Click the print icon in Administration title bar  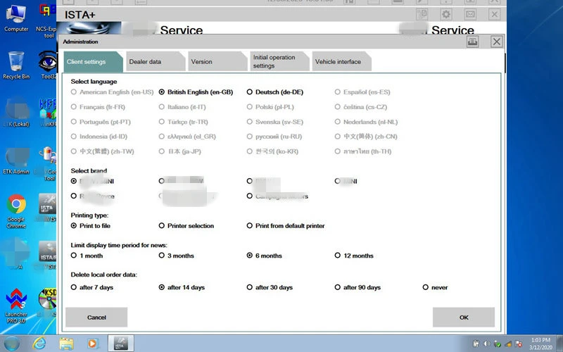(x=472, y=42)
